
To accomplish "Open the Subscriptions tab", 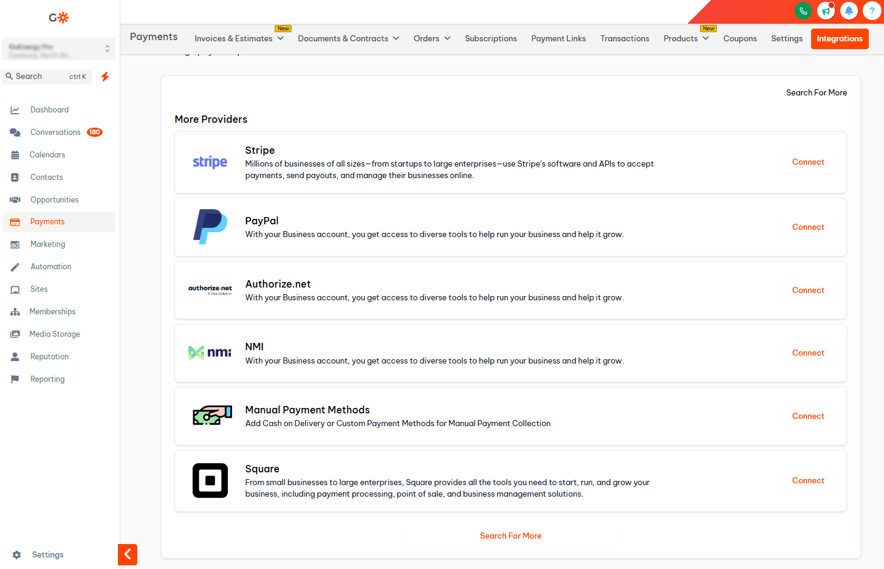I will (491, 38).
